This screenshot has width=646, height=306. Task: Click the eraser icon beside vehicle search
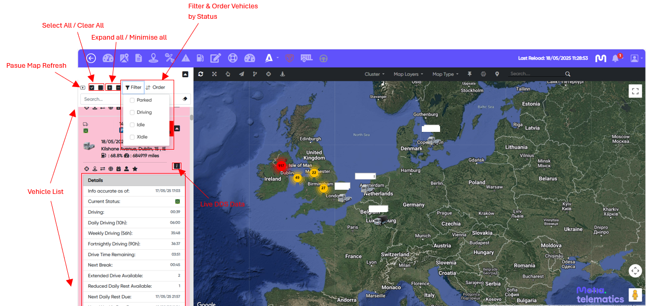coord(185,99)
